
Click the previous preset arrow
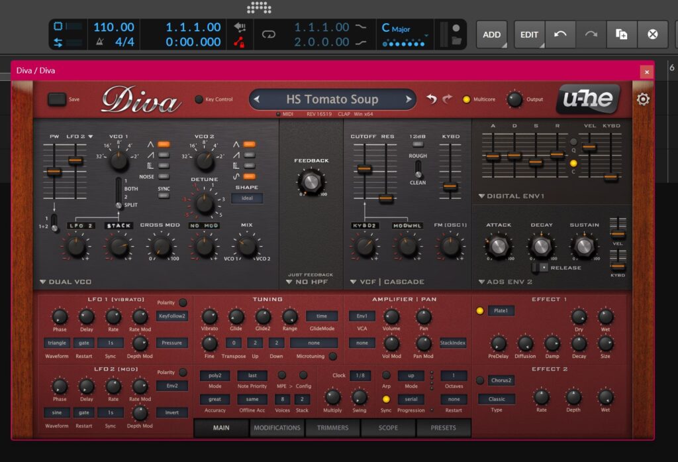[x=257, y=99]
